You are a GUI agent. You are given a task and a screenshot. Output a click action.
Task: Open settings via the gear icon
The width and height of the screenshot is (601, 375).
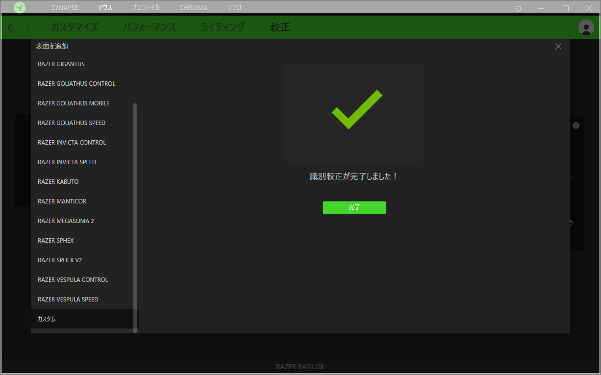click(x=519, y=8)
